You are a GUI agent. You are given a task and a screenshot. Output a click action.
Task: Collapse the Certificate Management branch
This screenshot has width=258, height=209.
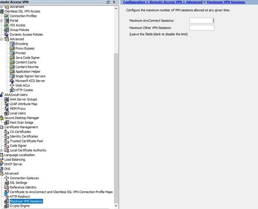[2, 127]
